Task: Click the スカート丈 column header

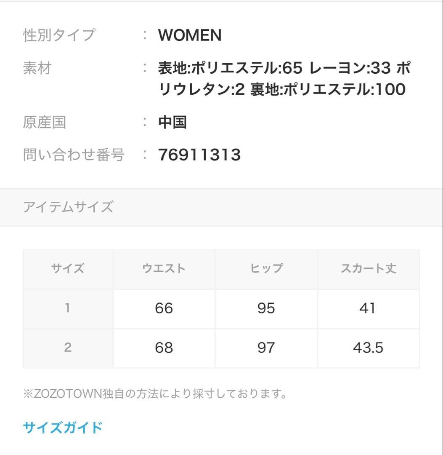Action: (x=368, y=269)
